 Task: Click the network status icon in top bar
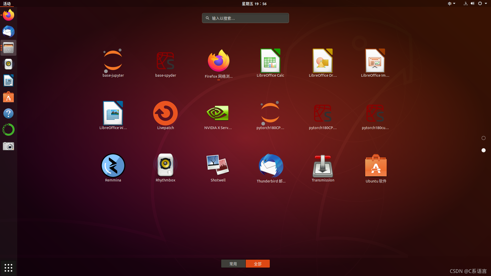pyautogui.click(x=465, y=4)
